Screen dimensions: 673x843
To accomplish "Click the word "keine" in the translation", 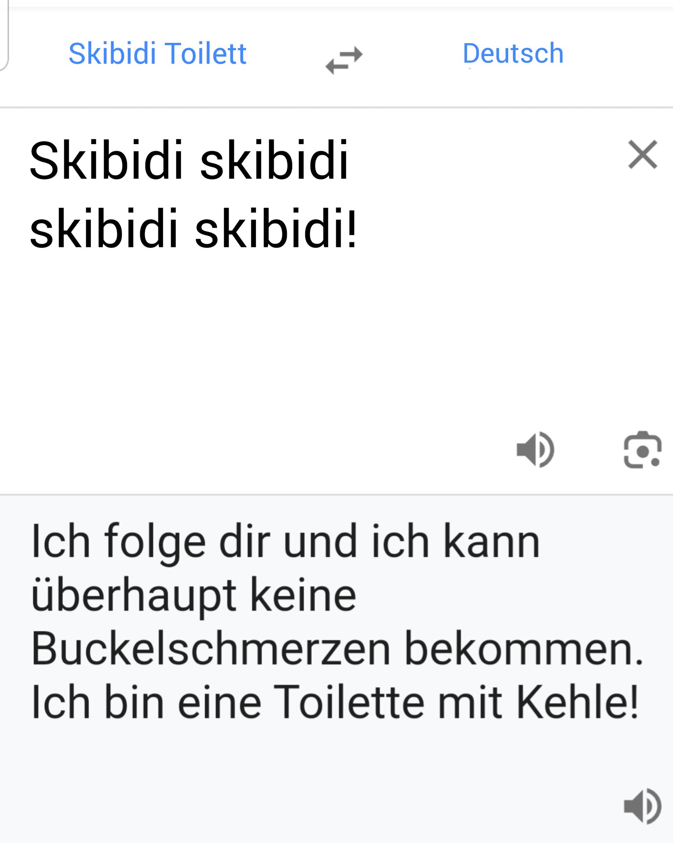I will coord(303,596).
